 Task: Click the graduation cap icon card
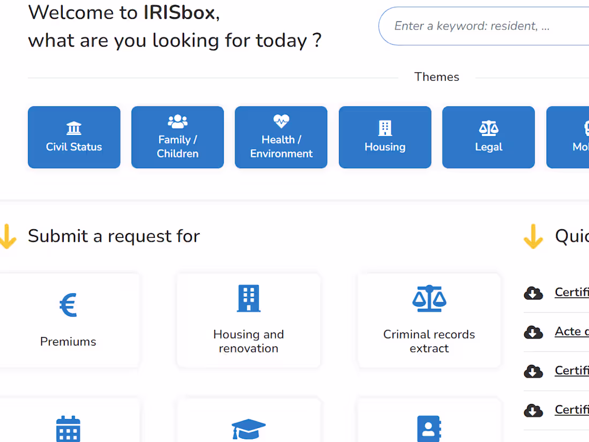(248, 429)
